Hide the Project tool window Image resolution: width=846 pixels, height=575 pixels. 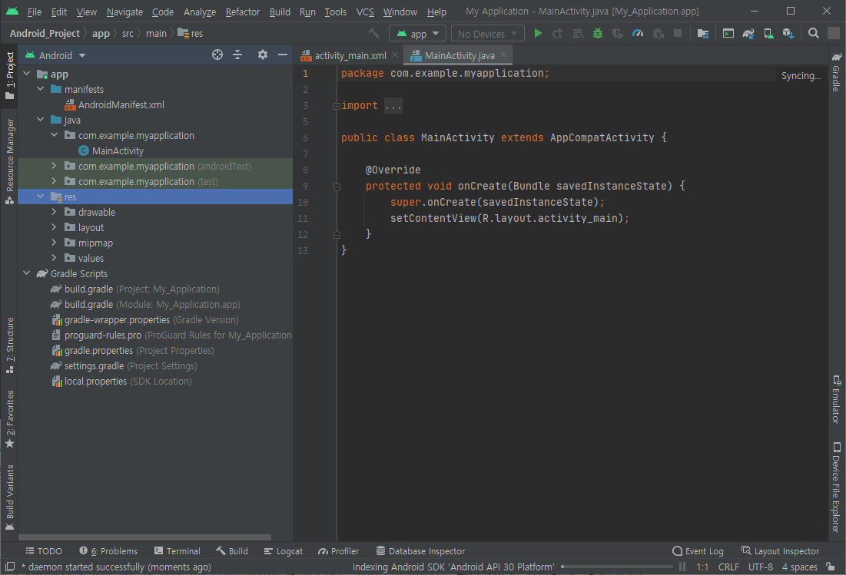pyautogui.click(x=282, y=55)
